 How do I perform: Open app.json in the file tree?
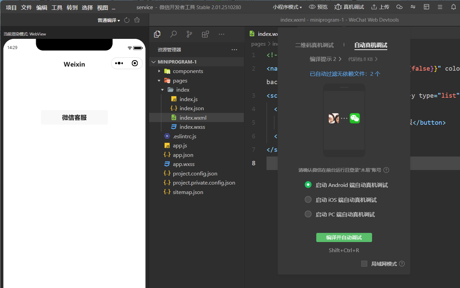(183, 155)
